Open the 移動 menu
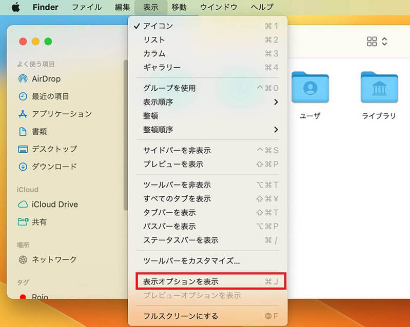 (179, 7)
